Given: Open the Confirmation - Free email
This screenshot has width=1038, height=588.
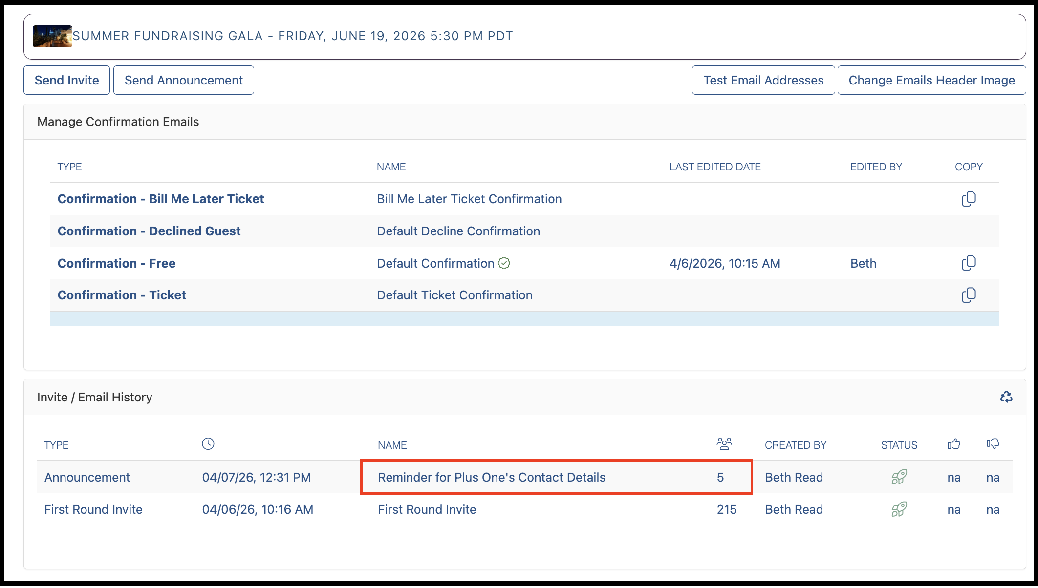Looking at the screenshot, I should (116, 263).
